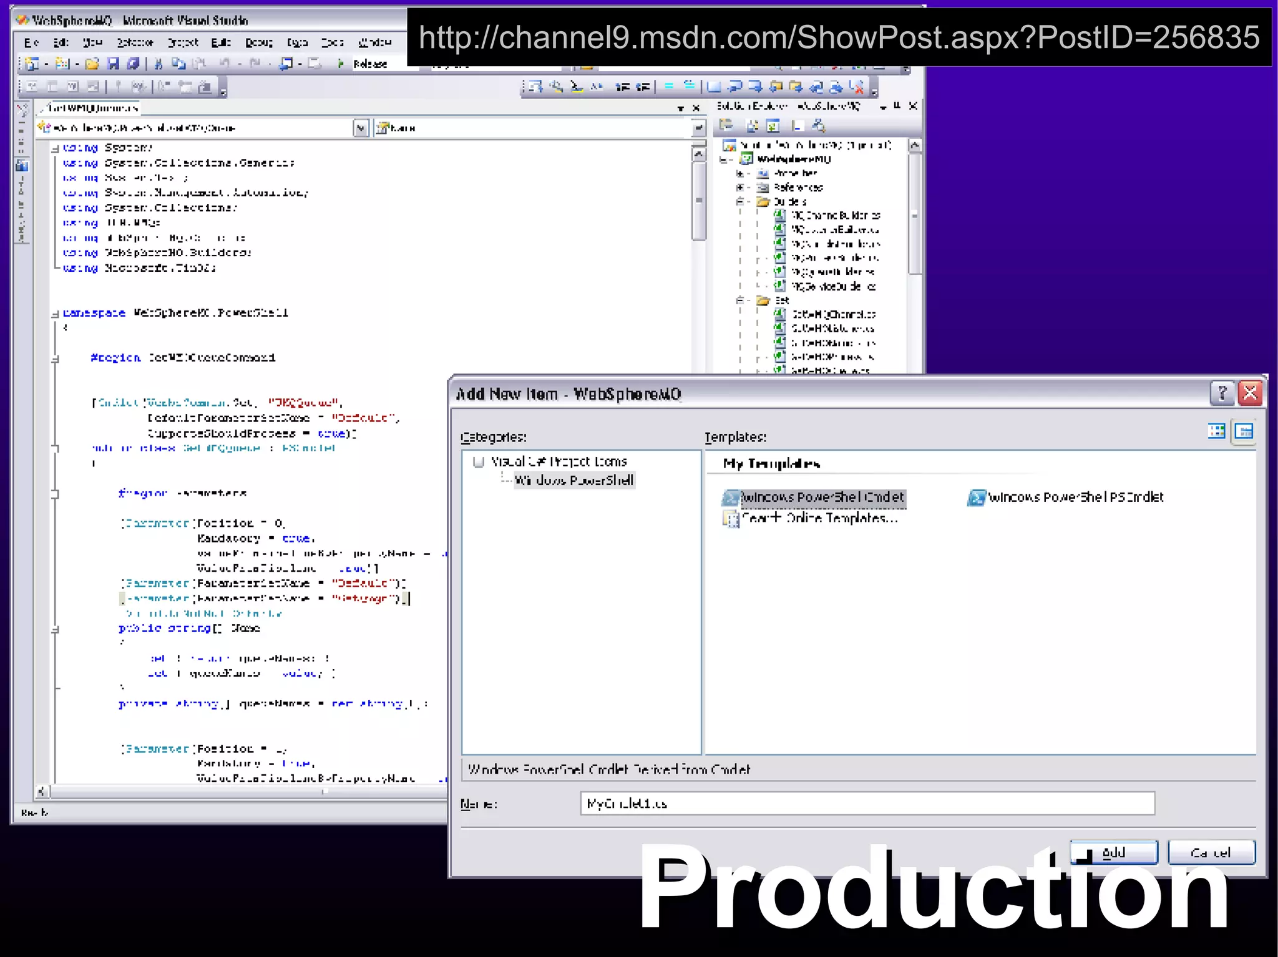Open the class navigation dropdown
This screenshot has width=1278, height=957.
(x=361, y=128)
